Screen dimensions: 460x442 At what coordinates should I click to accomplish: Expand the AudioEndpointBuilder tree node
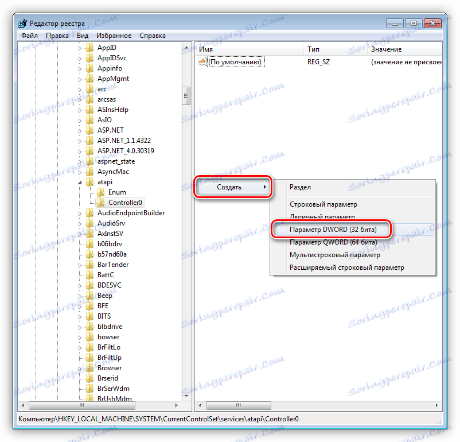[80, 214]
